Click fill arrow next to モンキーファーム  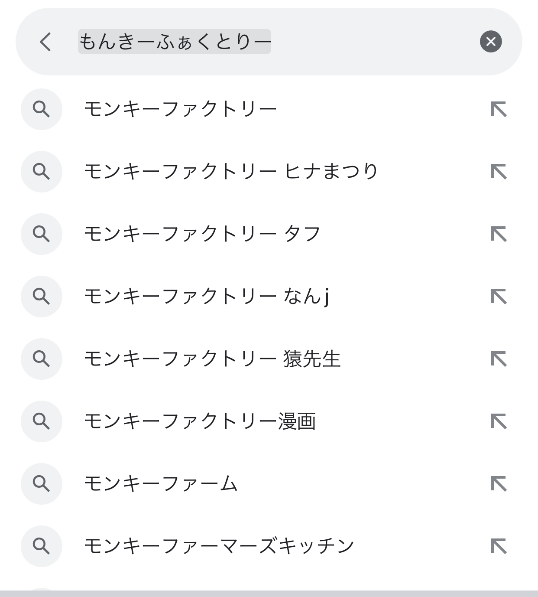coord(499,484)
